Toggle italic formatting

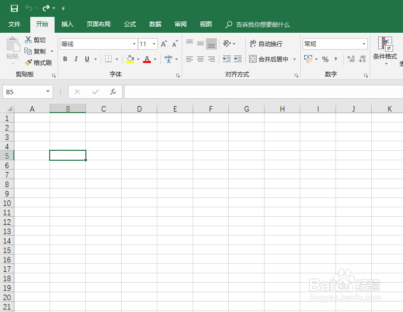(76, 59)
